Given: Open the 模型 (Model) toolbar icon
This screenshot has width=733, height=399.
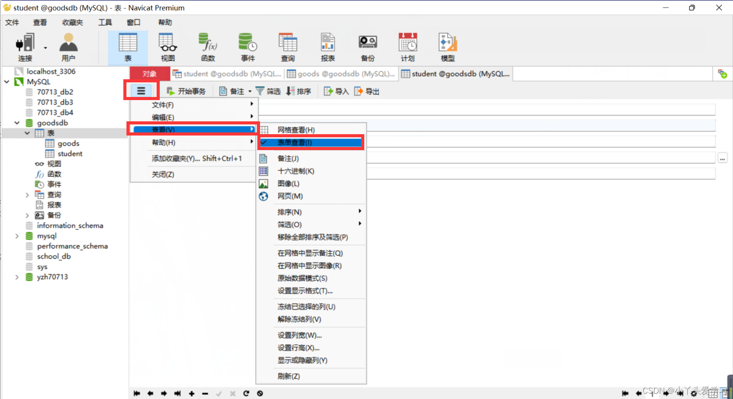Looking at the screenshot, I should click(447, 47).
